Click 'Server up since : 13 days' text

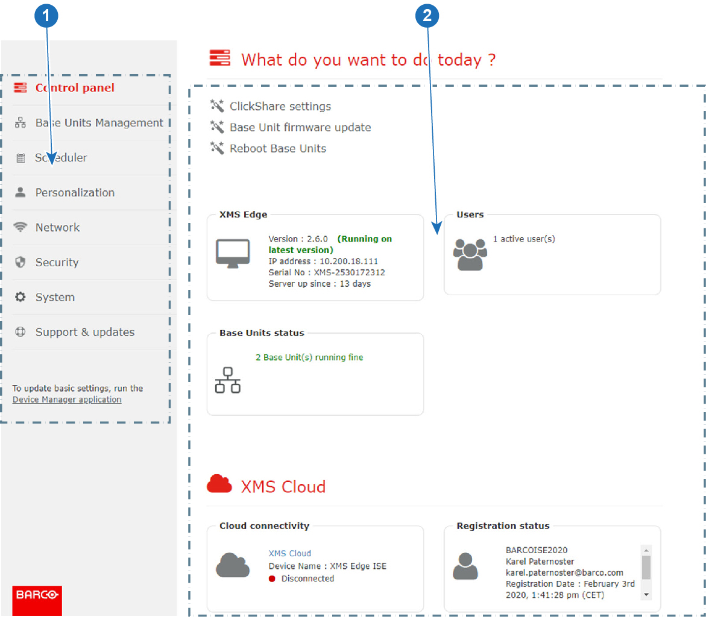click(320, 284)
